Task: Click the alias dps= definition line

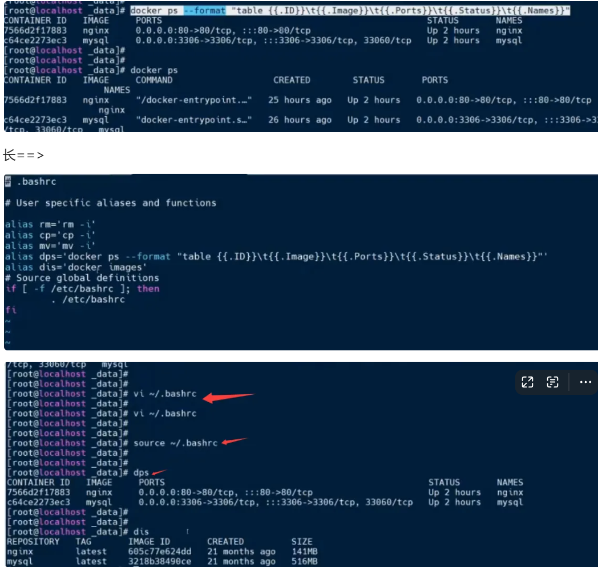Action: pos(276,256)
